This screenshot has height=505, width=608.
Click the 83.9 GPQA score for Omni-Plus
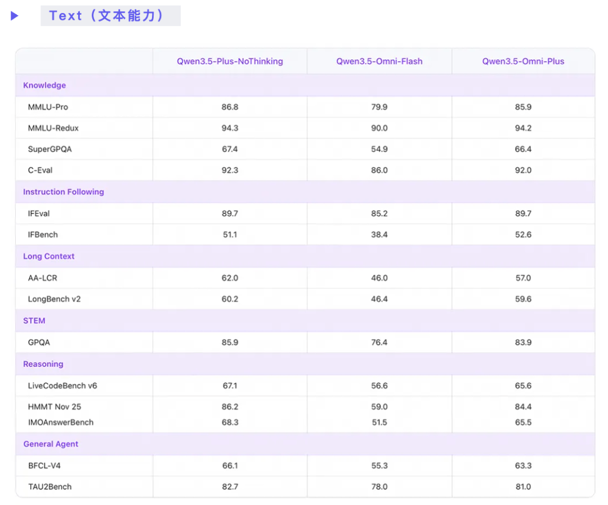pyautogui.click(x=523, y=342)
